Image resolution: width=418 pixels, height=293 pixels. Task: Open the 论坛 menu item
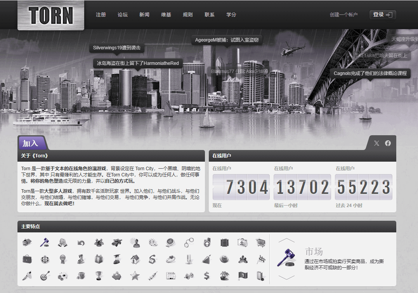pyautogui.click(x=123, y=15)
